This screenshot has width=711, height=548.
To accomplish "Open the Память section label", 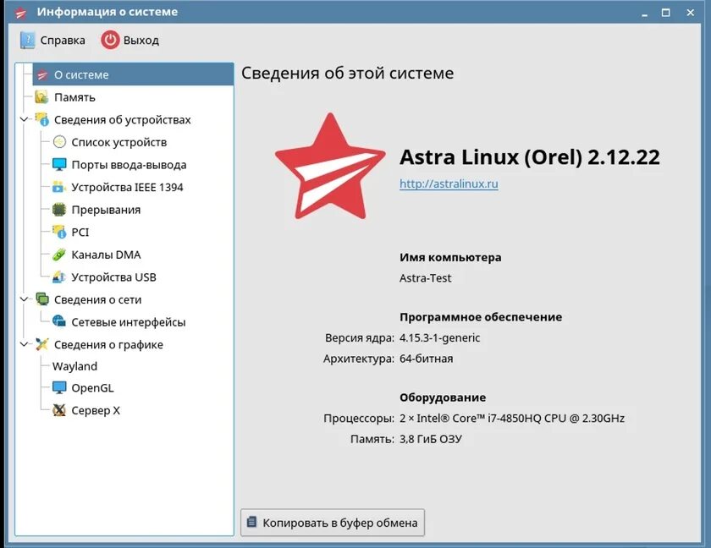I will 74,97.
